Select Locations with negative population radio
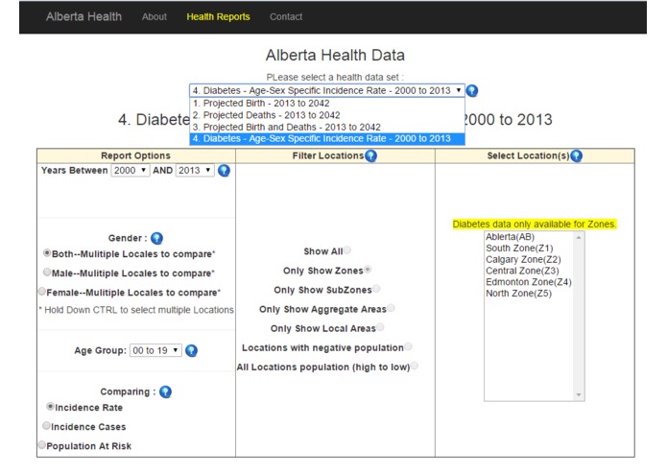667x474 pixels. (408, 346)
